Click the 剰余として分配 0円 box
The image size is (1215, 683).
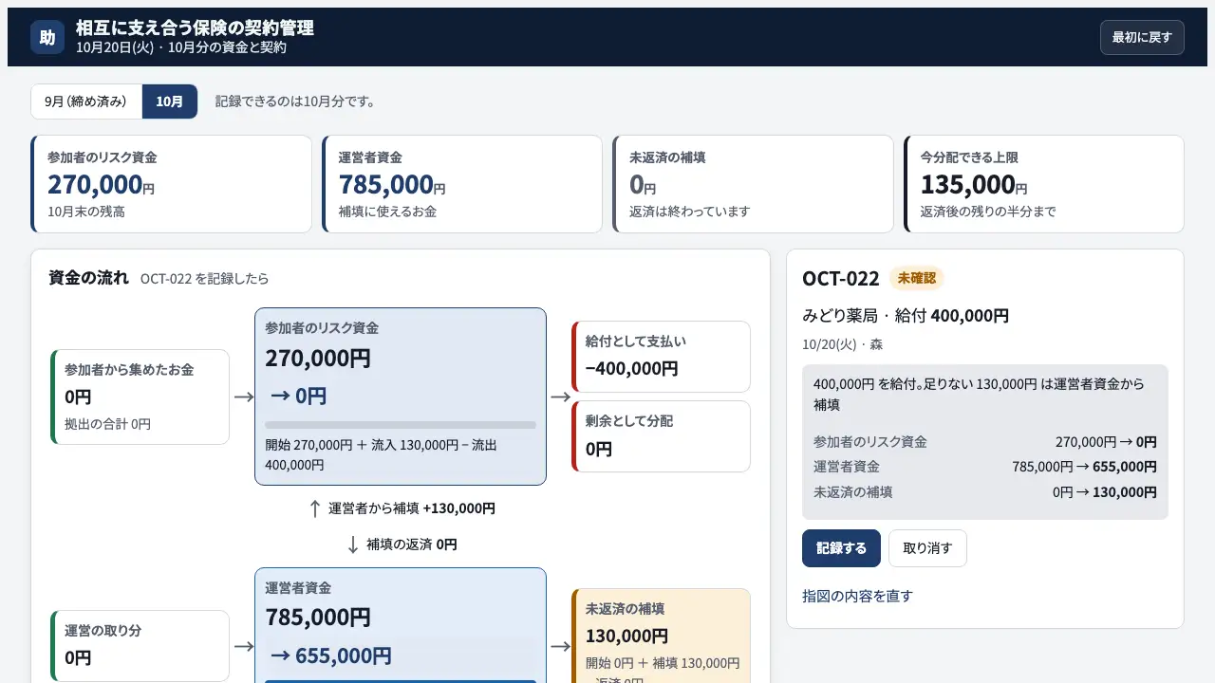(x=661, y=436)
